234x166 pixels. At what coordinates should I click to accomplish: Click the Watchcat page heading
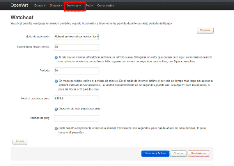[x=22, y=17]
